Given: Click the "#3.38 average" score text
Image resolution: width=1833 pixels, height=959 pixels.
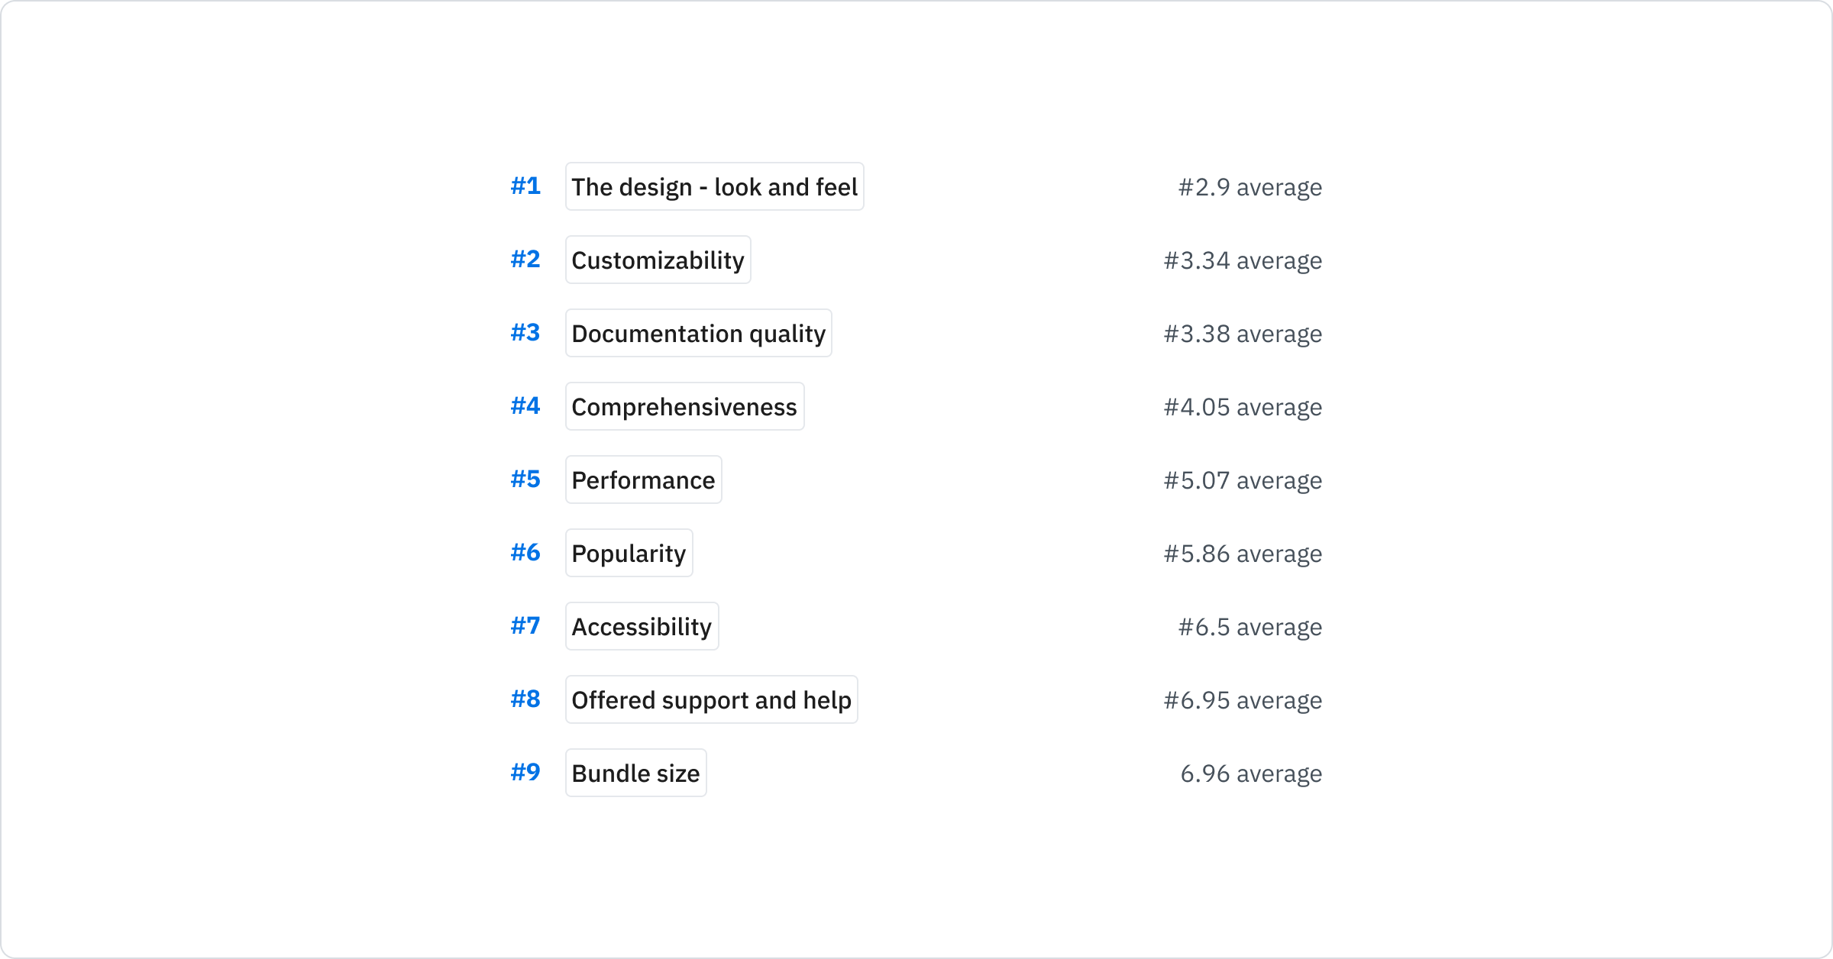Looking at the screenshot, I should (1242, 333).
